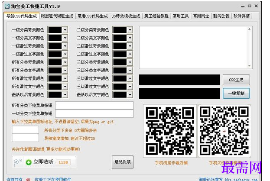Click the black swatch for 激活以后文字颜色
The image size is (270, 181).
coord(120,94)
